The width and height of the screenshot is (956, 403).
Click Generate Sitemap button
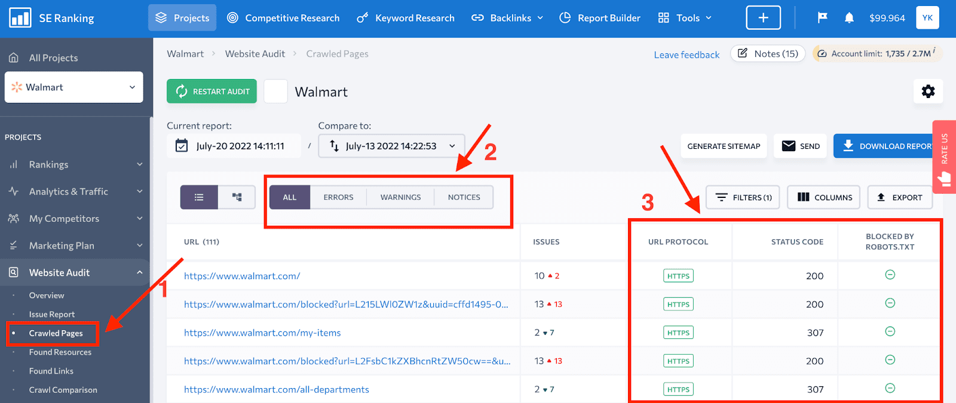724,146
